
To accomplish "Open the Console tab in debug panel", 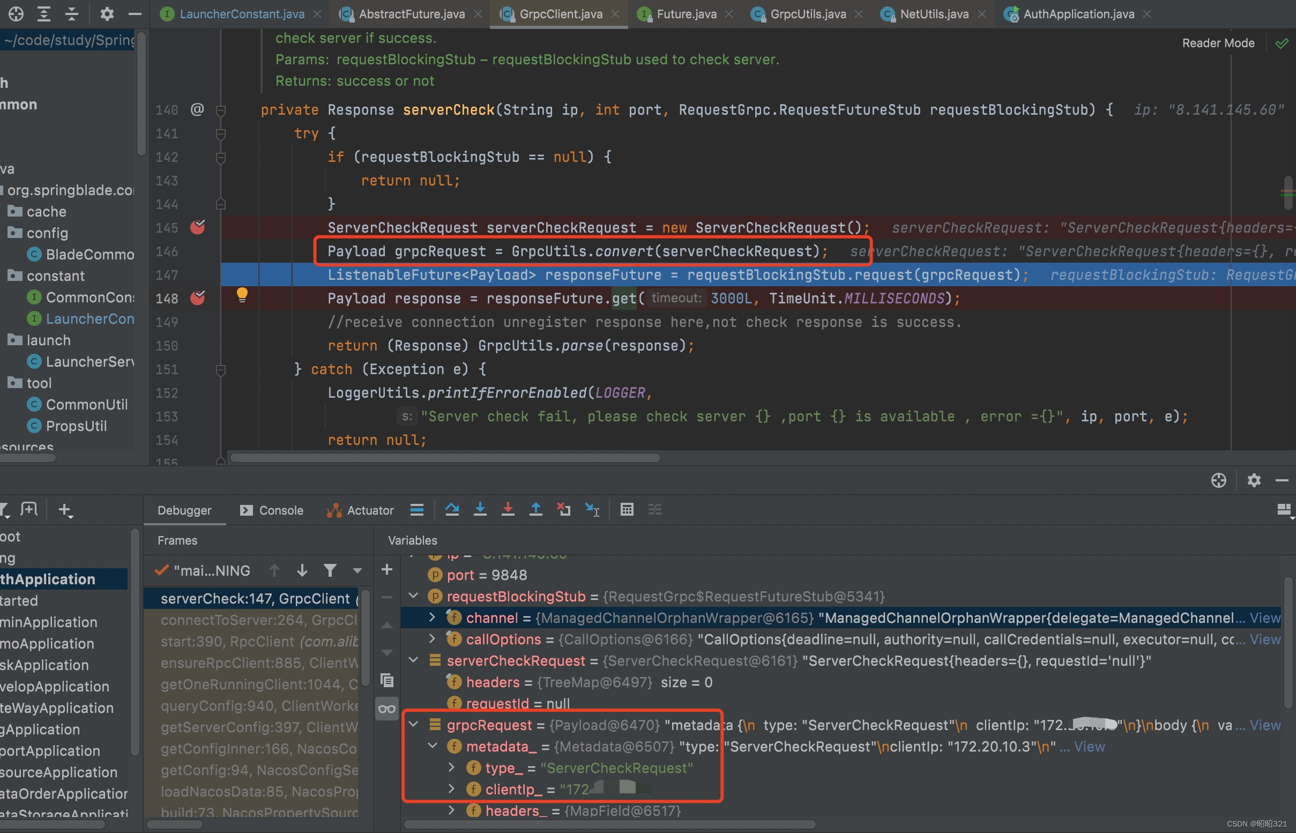I will coord(279,510).
